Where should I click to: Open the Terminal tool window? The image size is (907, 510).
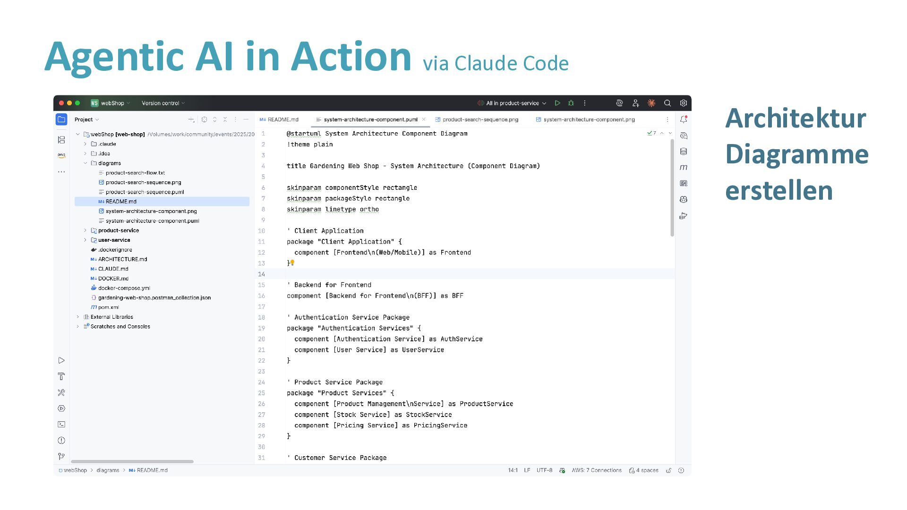pos(61,425)
